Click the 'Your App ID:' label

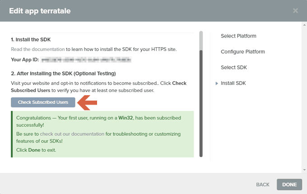(x=25, y=60)
